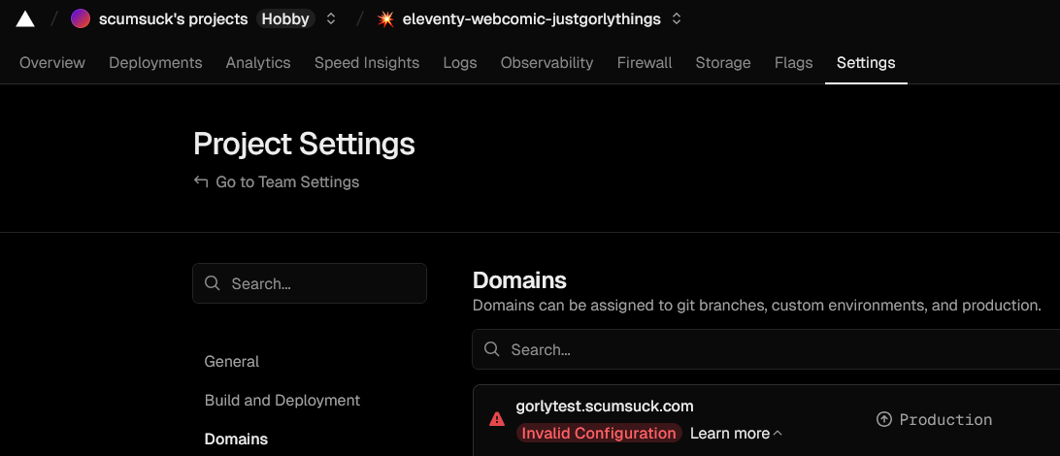The image size is (1060, 456).
Task: Click the Vercel triangle logo
Action: [25, 18]
